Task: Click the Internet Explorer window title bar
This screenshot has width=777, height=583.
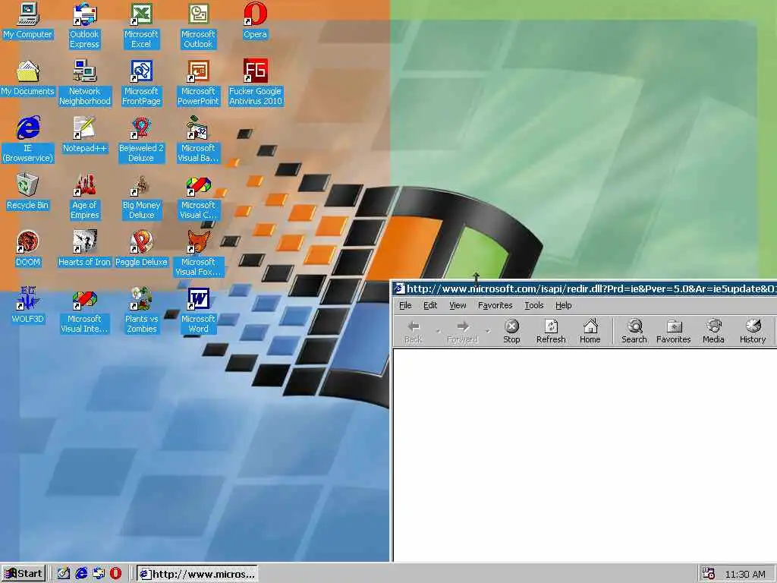Action: pyautogui.click(x=584, y=288)
